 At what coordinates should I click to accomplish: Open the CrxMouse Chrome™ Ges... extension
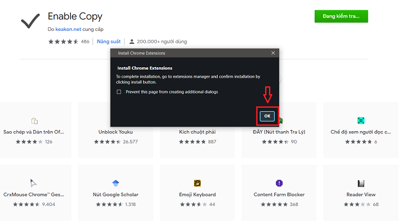[x=34, y=194]
